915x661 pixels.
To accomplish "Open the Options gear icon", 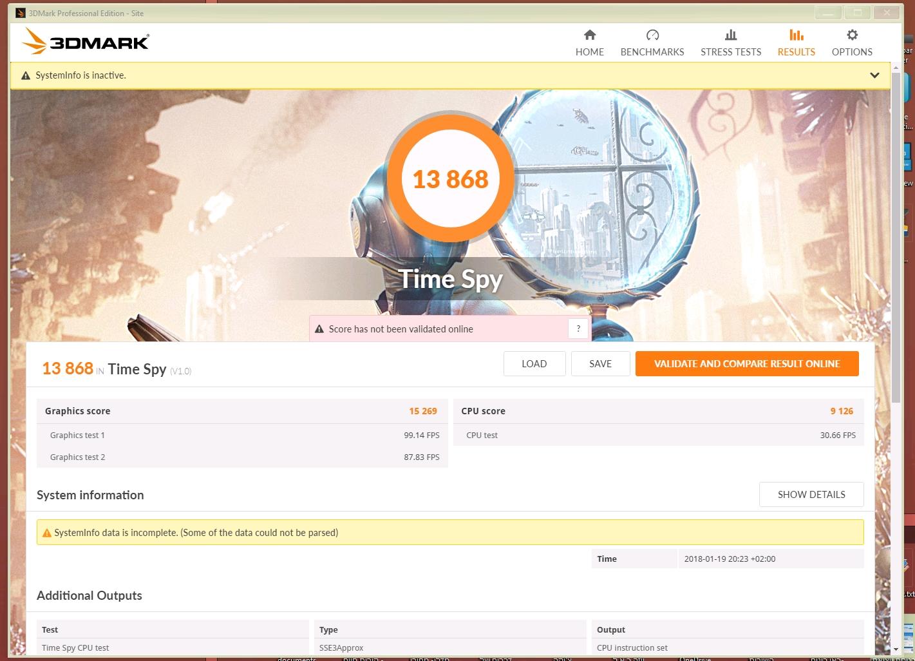I will (x=852, y=35).
